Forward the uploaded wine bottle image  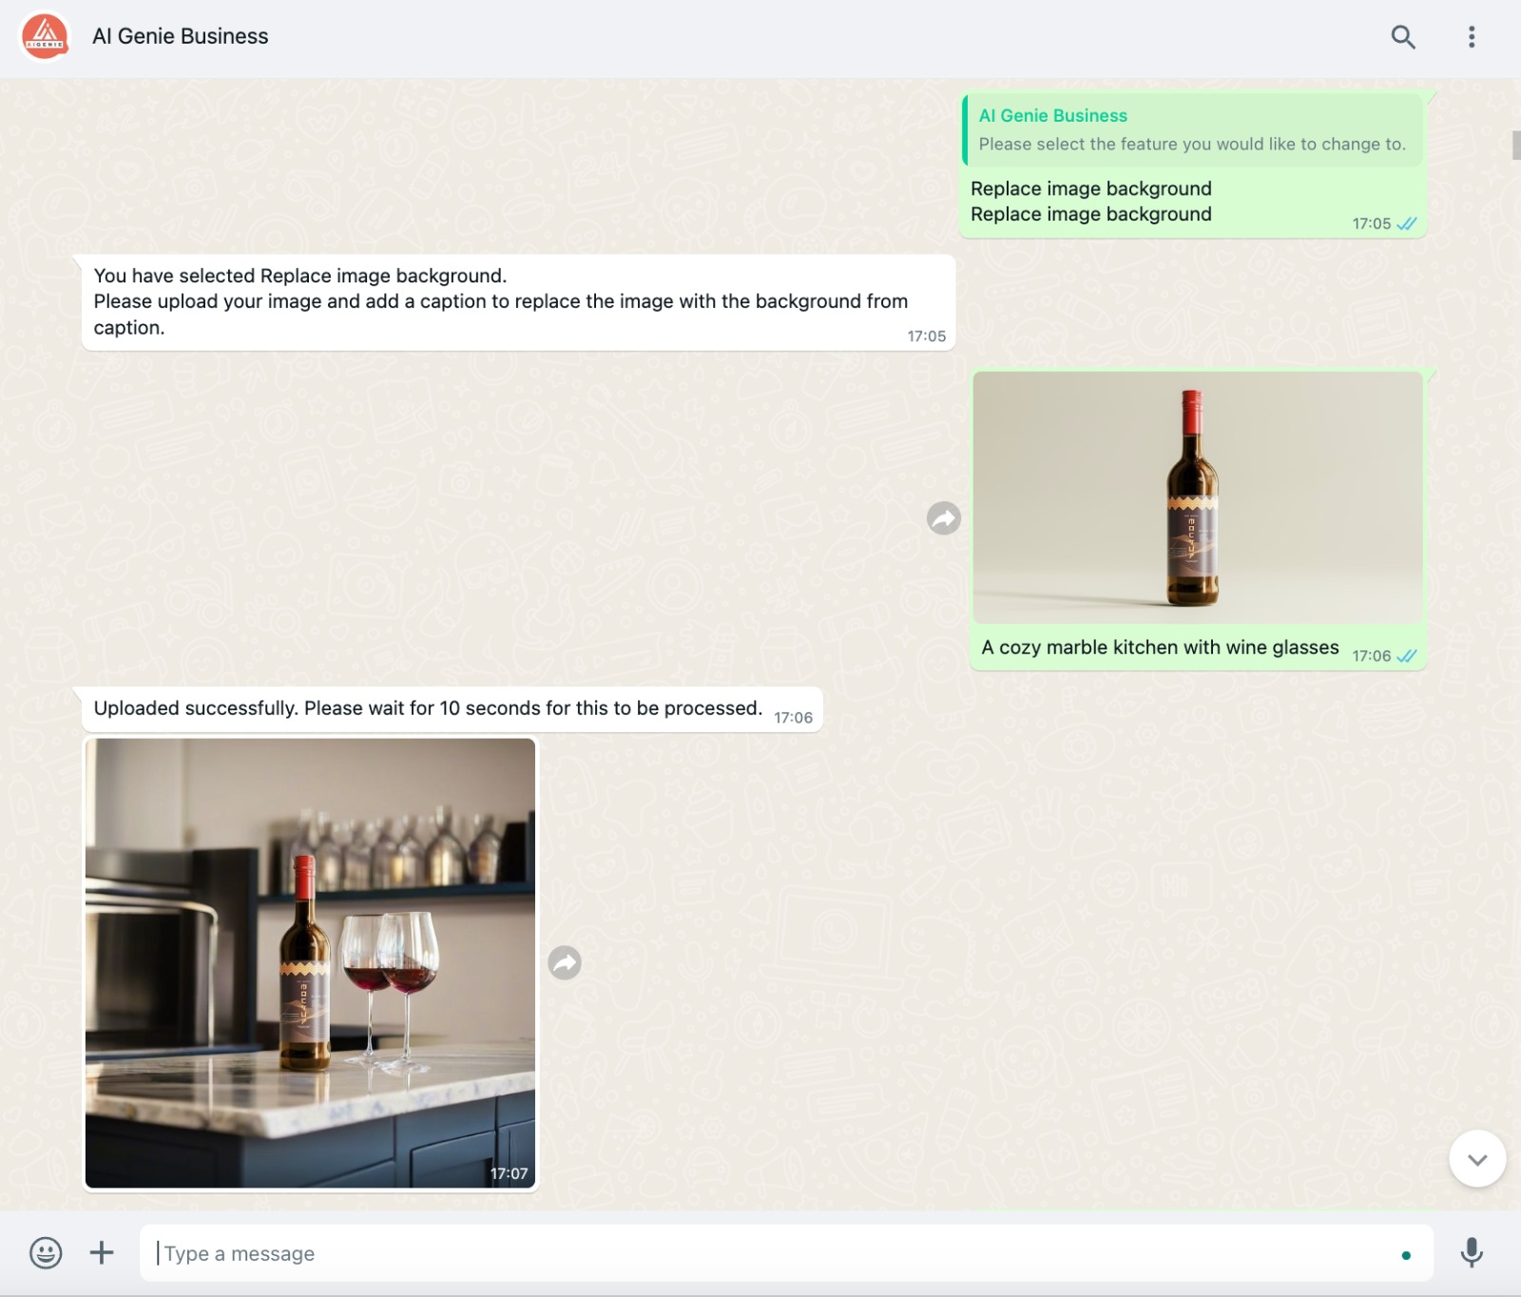pos(944,518)
